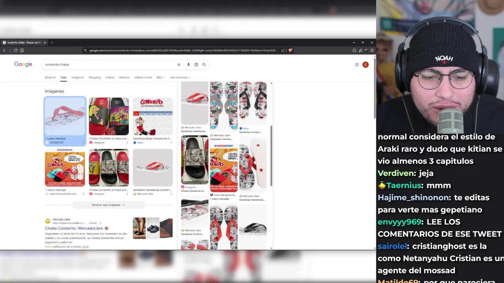Switch to the Modo IA tab
The image size is (504, 283).
click(x=50, y=77)
